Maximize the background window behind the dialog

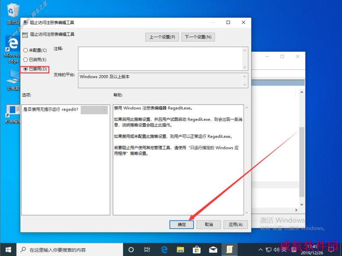282,57
